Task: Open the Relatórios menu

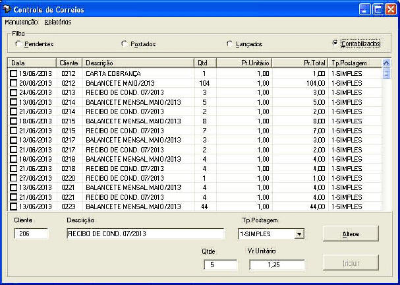Action: (58, 22)
